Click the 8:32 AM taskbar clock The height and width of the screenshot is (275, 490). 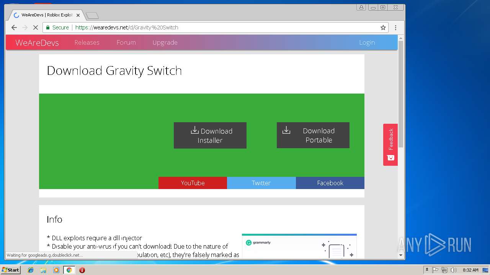470,270
